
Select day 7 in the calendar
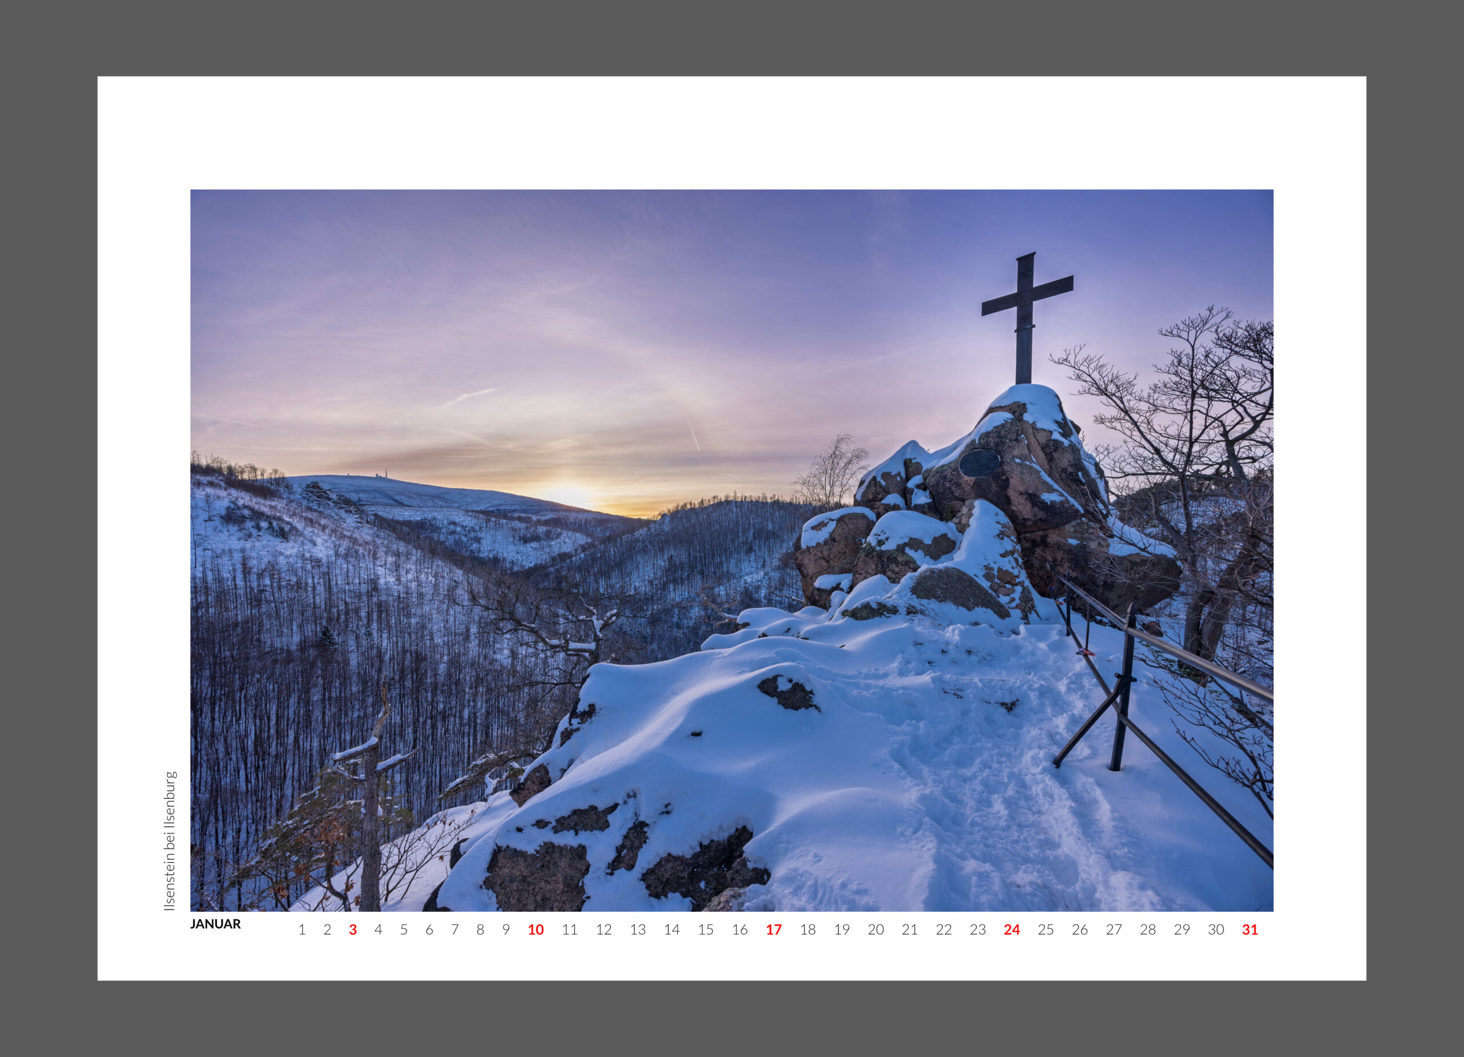(455, 929)
